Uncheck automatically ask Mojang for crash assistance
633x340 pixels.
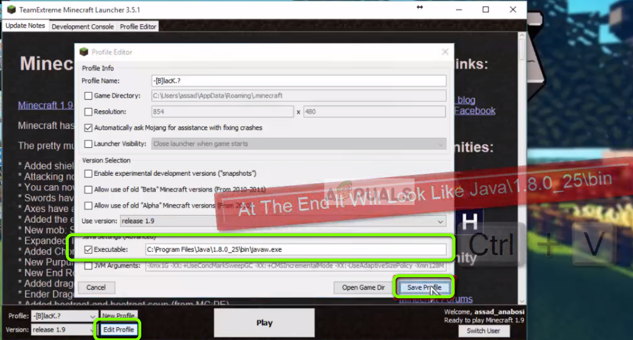click(x=88, y=127)
